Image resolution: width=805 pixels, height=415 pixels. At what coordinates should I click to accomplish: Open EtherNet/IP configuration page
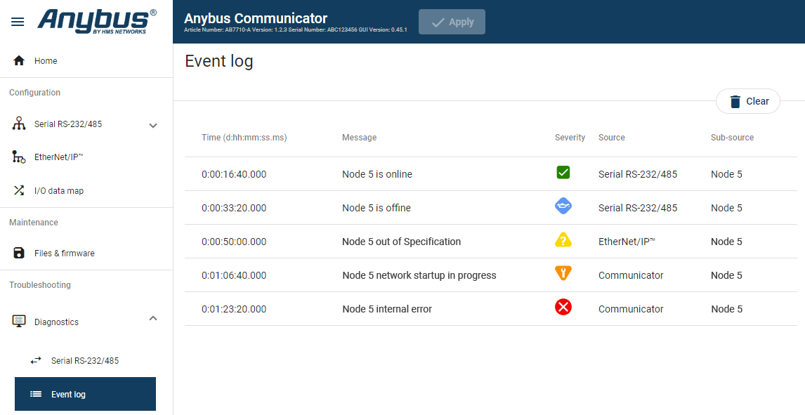point(58,157)
